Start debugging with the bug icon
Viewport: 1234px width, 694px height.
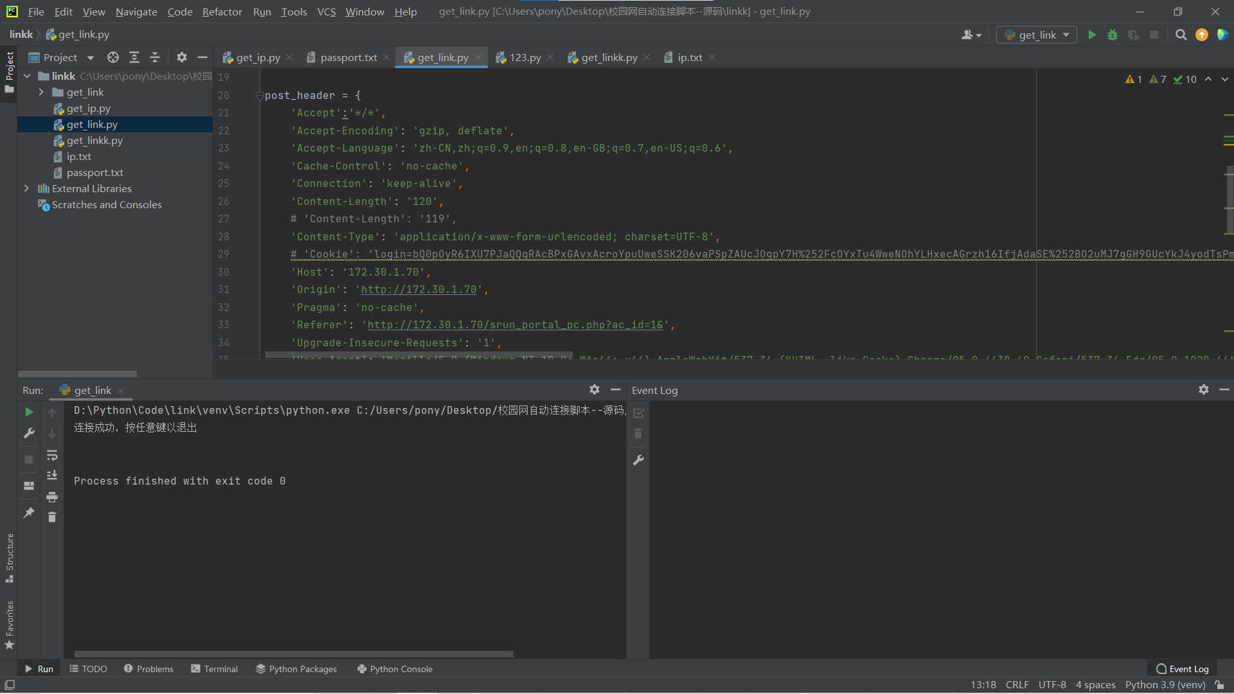1113,35
